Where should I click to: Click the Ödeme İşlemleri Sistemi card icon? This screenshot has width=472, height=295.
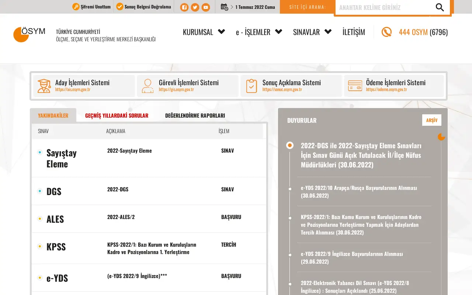(355, 86)
